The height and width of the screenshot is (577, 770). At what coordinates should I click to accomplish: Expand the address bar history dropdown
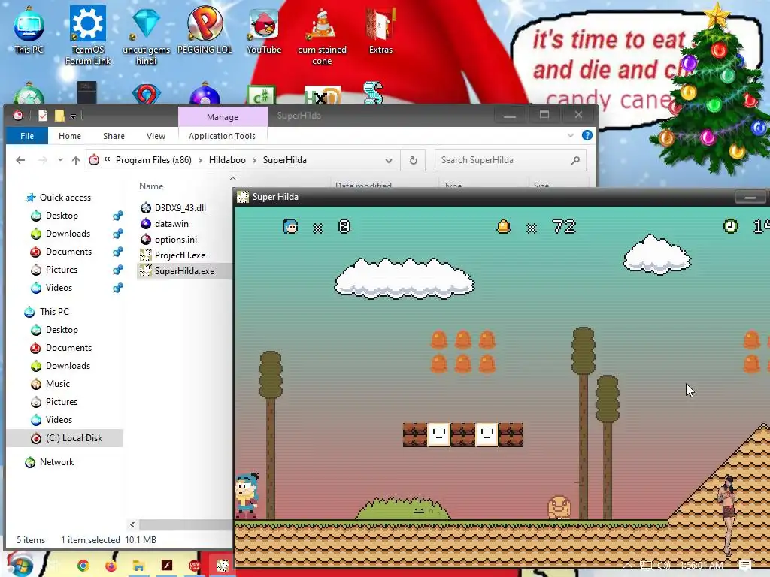tap(389, 160)
